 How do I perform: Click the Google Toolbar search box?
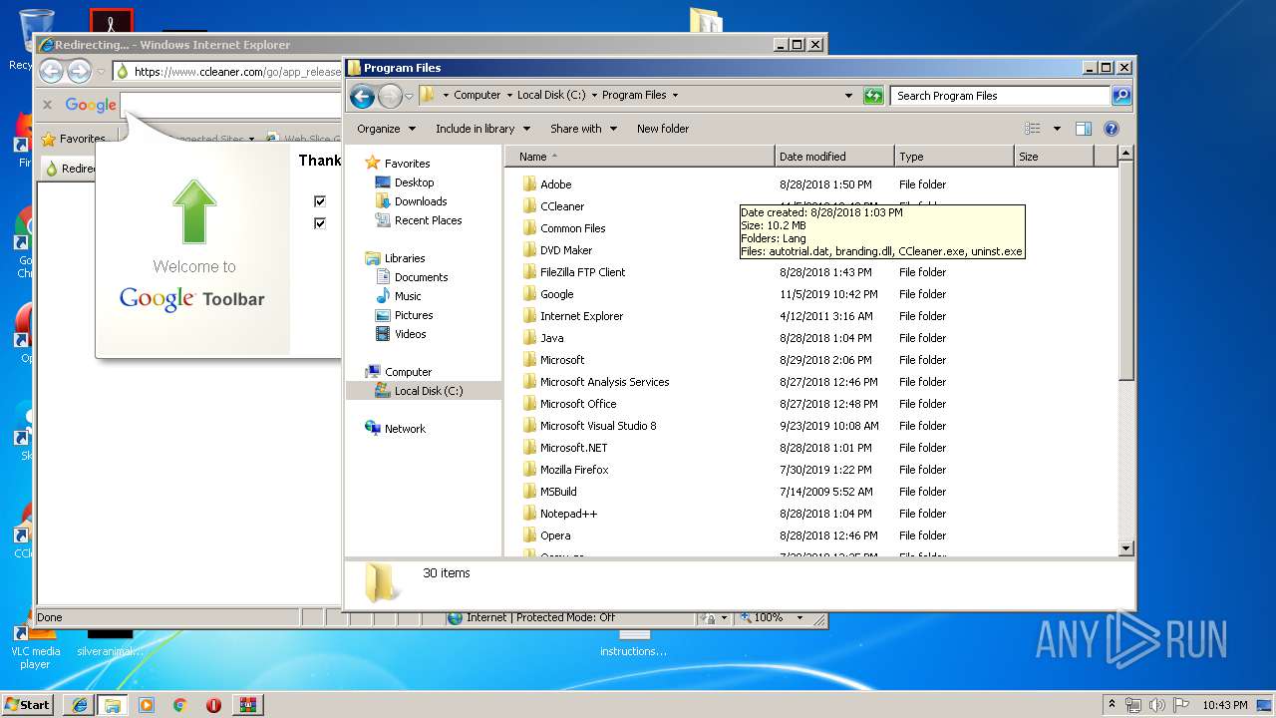click(x=229, y=105)
